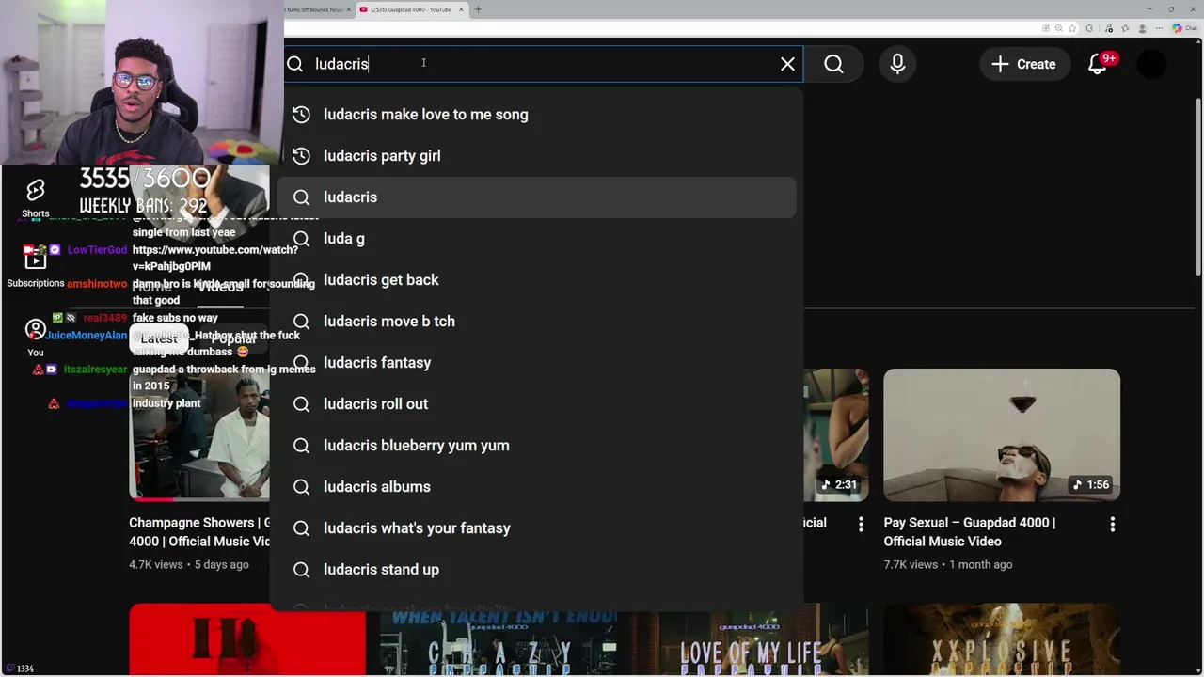Select suggestion 'ludacris make love to me song'
Screen dimensions: 1204x677
point(536,115)
